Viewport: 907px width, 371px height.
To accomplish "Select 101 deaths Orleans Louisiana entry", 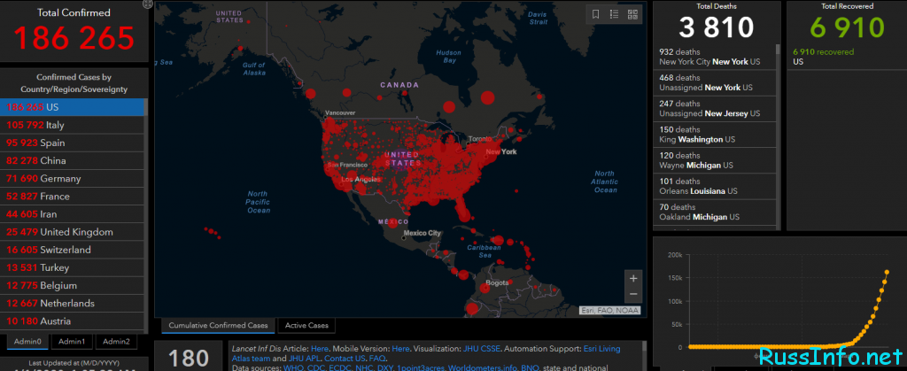I will [x=714, y=186].
